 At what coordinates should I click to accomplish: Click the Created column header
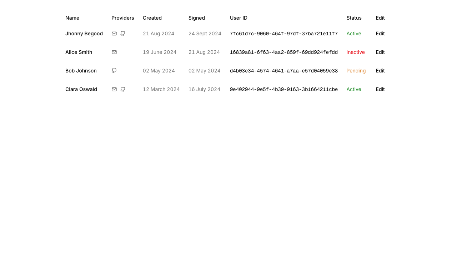click(152, 18)
